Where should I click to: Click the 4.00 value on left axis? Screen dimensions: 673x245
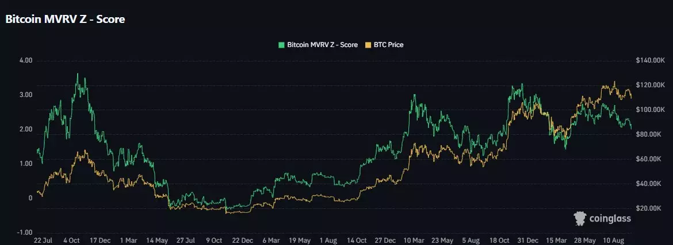[25, 60]
